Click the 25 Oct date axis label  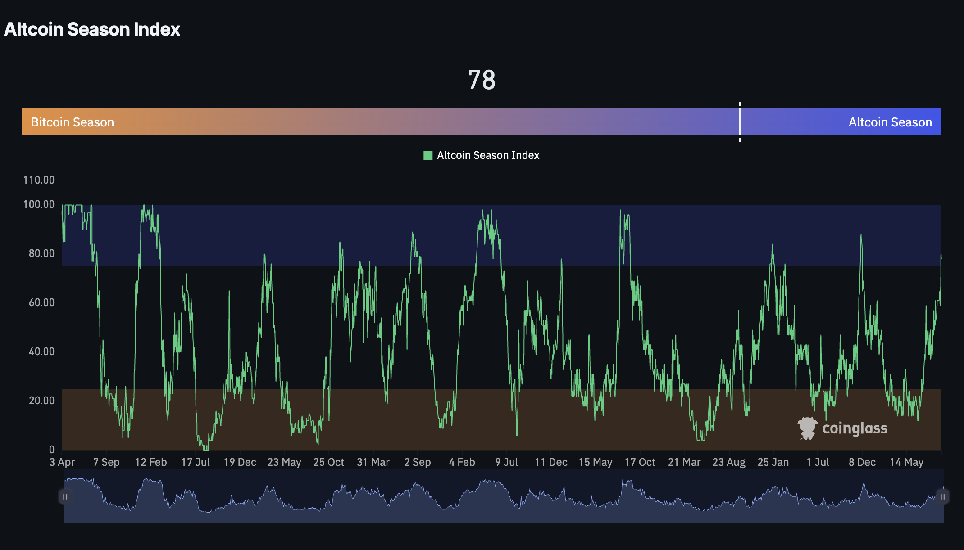pos(328,462)
